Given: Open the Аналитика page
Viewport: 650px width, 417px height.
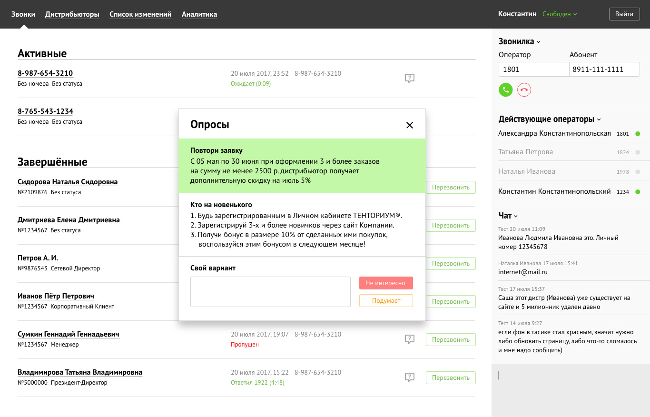Looking at the screenshot, I should click(x=199, y=14).
